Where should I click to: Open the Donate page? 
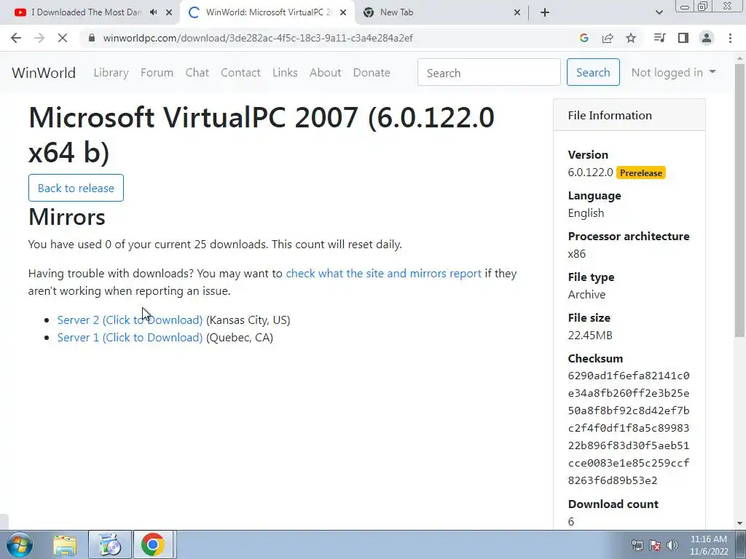(x=372, y=73)
